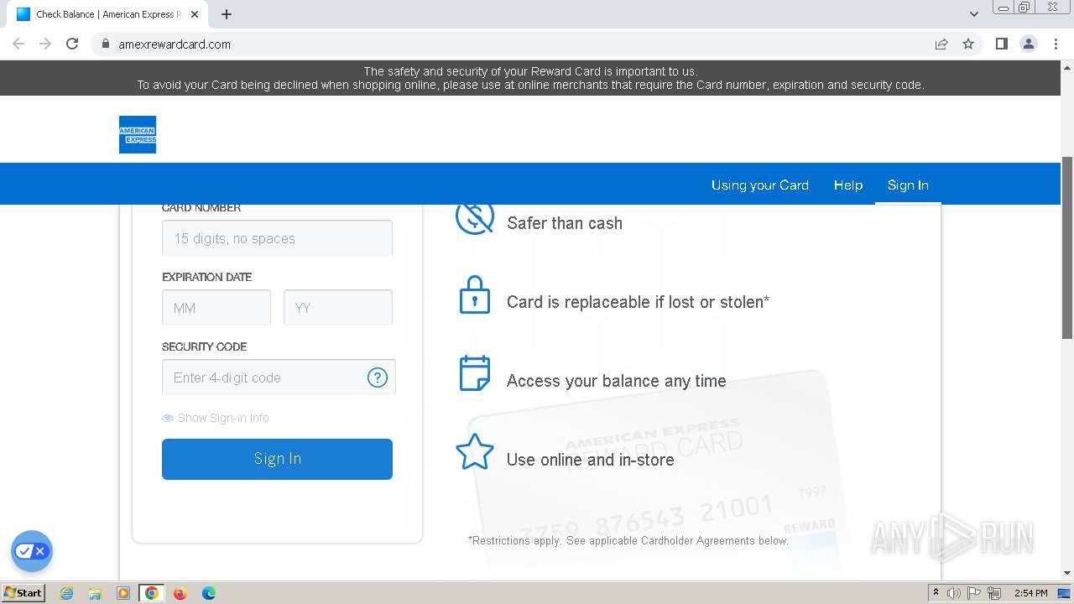This screenshot has height=604, width=1074.
Task: Launch Microsoft Edge from taskbar
Action: tap(209, 593)
